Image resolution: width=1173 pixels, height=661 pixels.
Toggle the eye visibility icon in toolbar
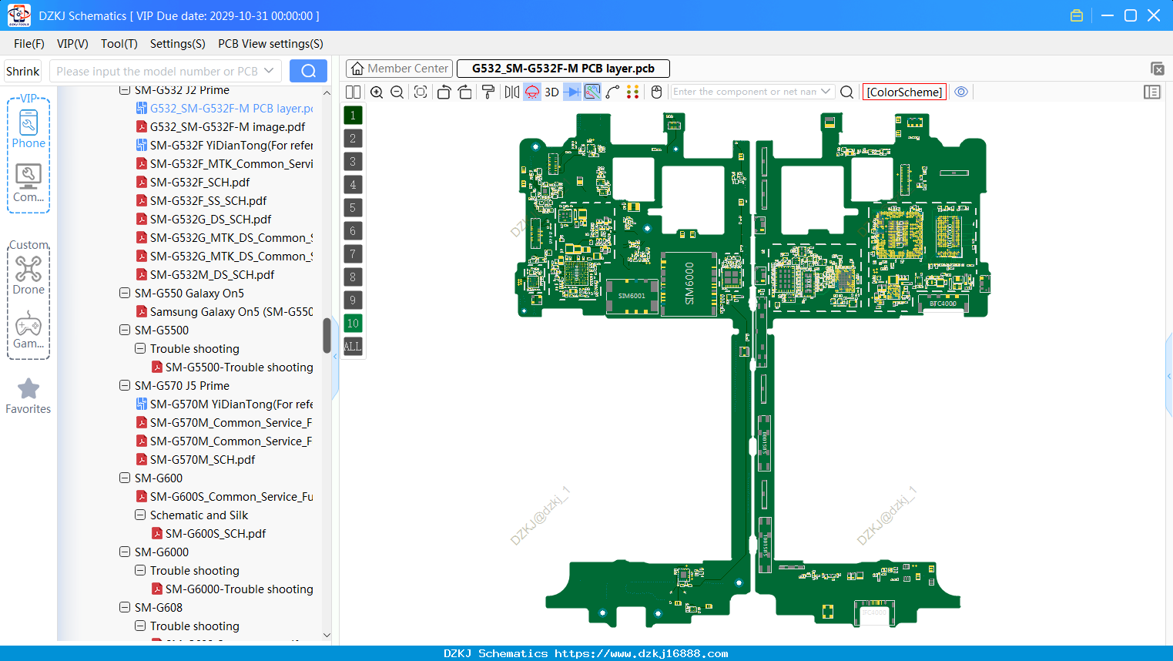point(961,92)
